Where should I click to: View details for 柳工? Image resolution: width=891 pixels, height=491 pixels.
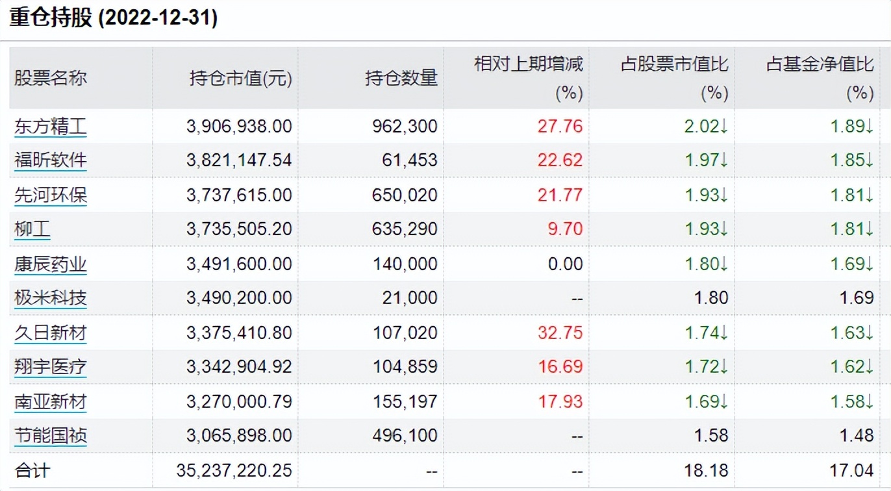(x=31, y=229)
